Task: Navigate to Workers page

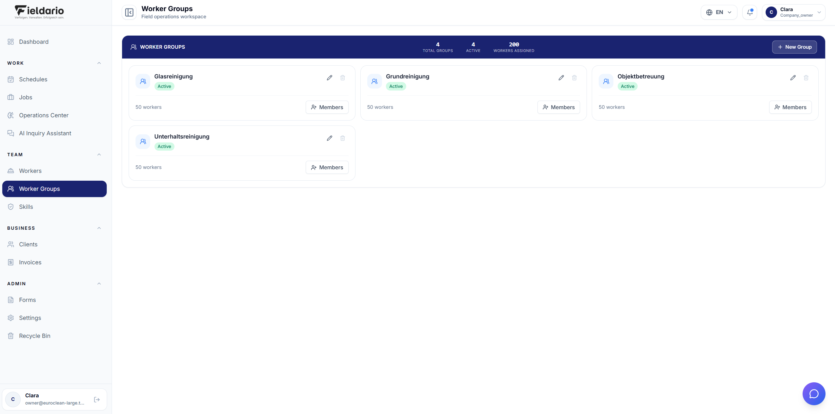Action: coord(54,171)
